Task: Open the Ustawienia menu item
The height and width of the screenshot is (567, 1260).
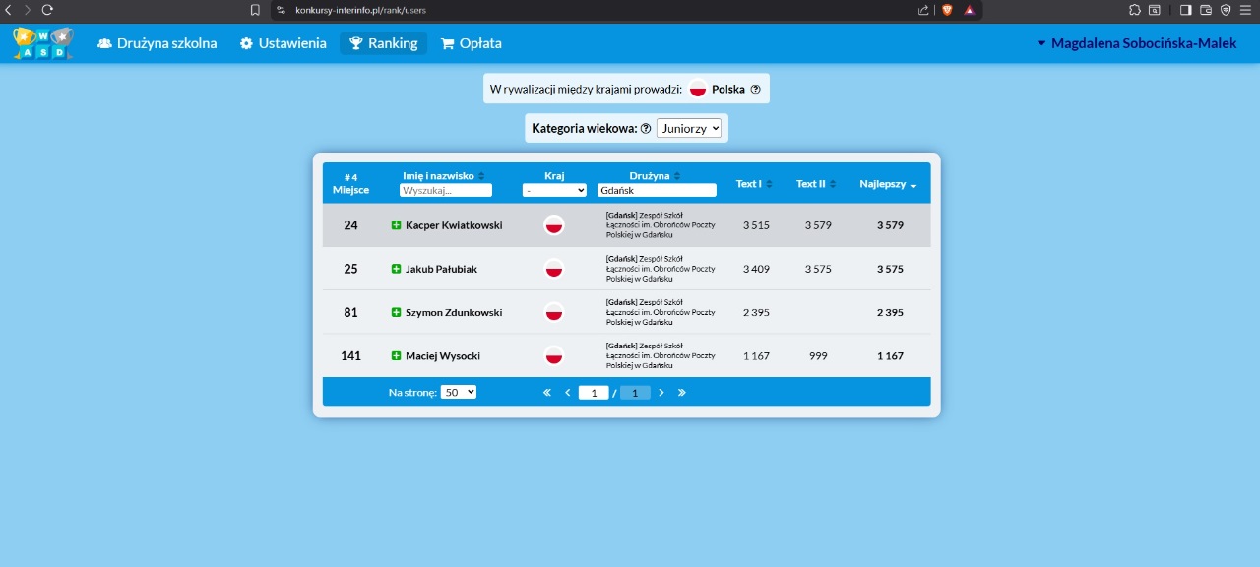Action: [x=283, y=43]
